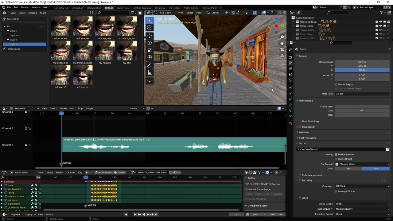Screen dimensions: 393x221
Task: Select the Cursor tool in viewport toolbar
Action: click(x=150, y=28)
